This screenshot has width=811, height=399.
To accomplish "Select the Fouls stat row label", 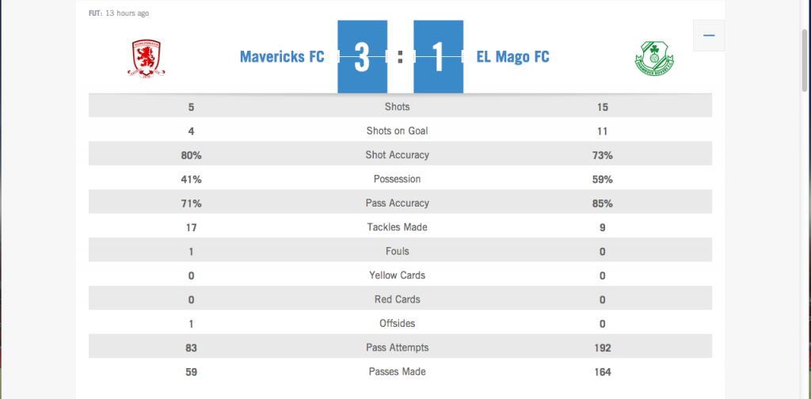I will pyautogui.click(x=397, y=252).
